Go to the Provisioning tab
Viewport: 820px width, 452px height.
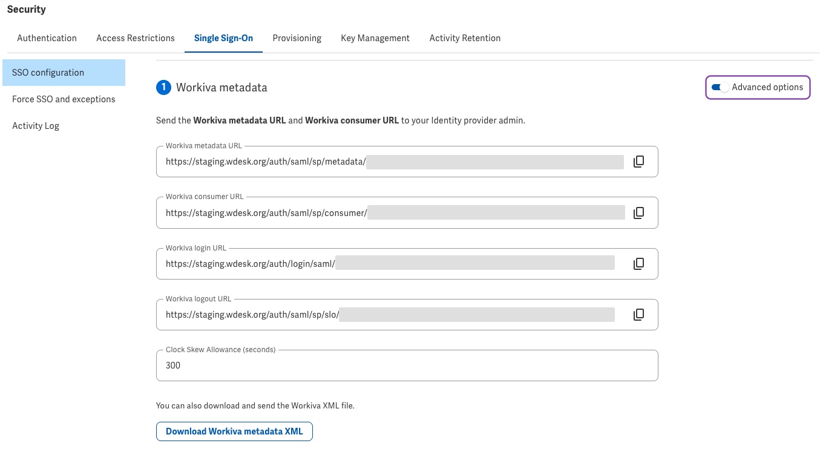tap(297, 38)
